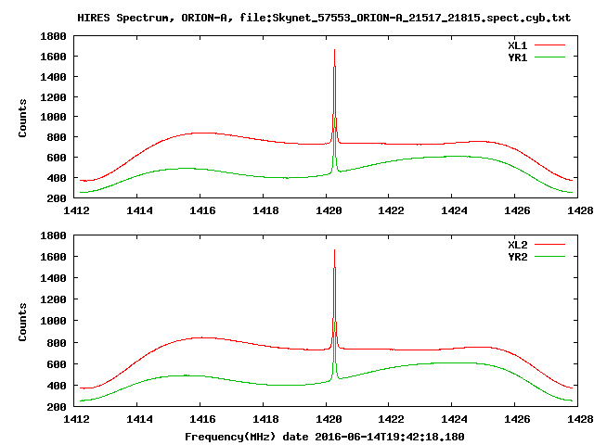Select the YR1 legend label

coord(518,57)
